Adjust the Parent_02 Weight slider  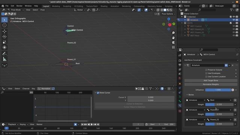219,124
